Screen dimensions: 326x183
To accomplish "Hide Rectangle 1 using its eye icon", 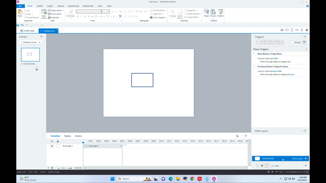I will (52, 146).
